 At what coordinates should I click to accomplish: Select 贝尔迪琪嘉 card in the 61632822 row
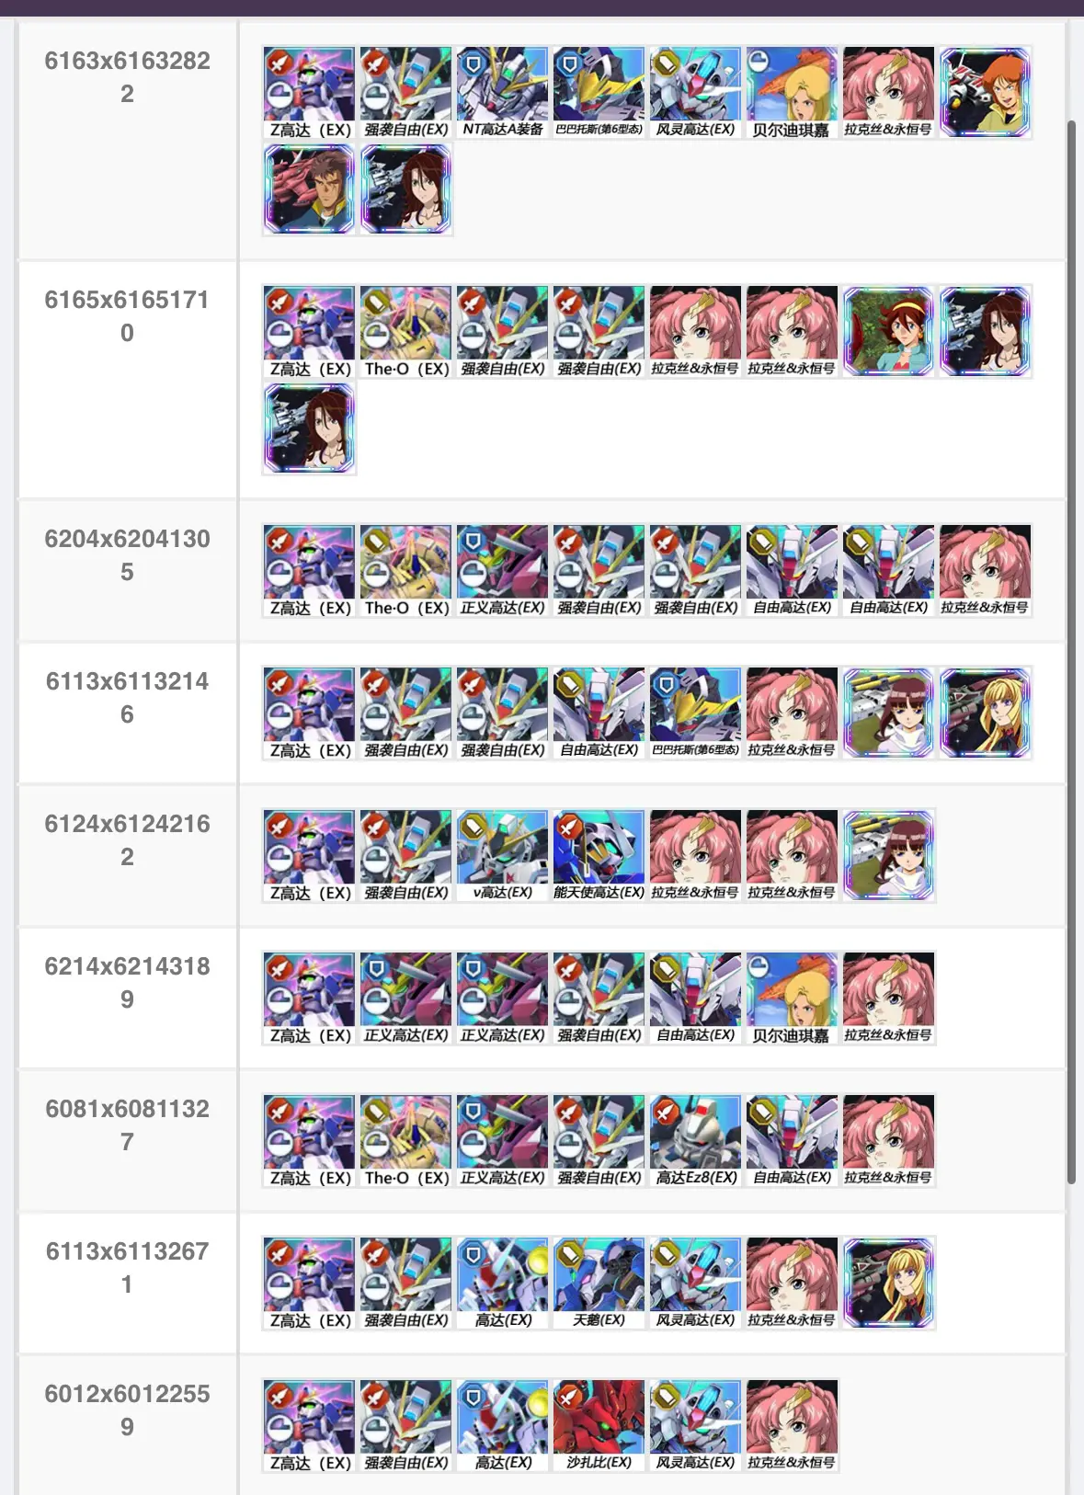[792, 93]
